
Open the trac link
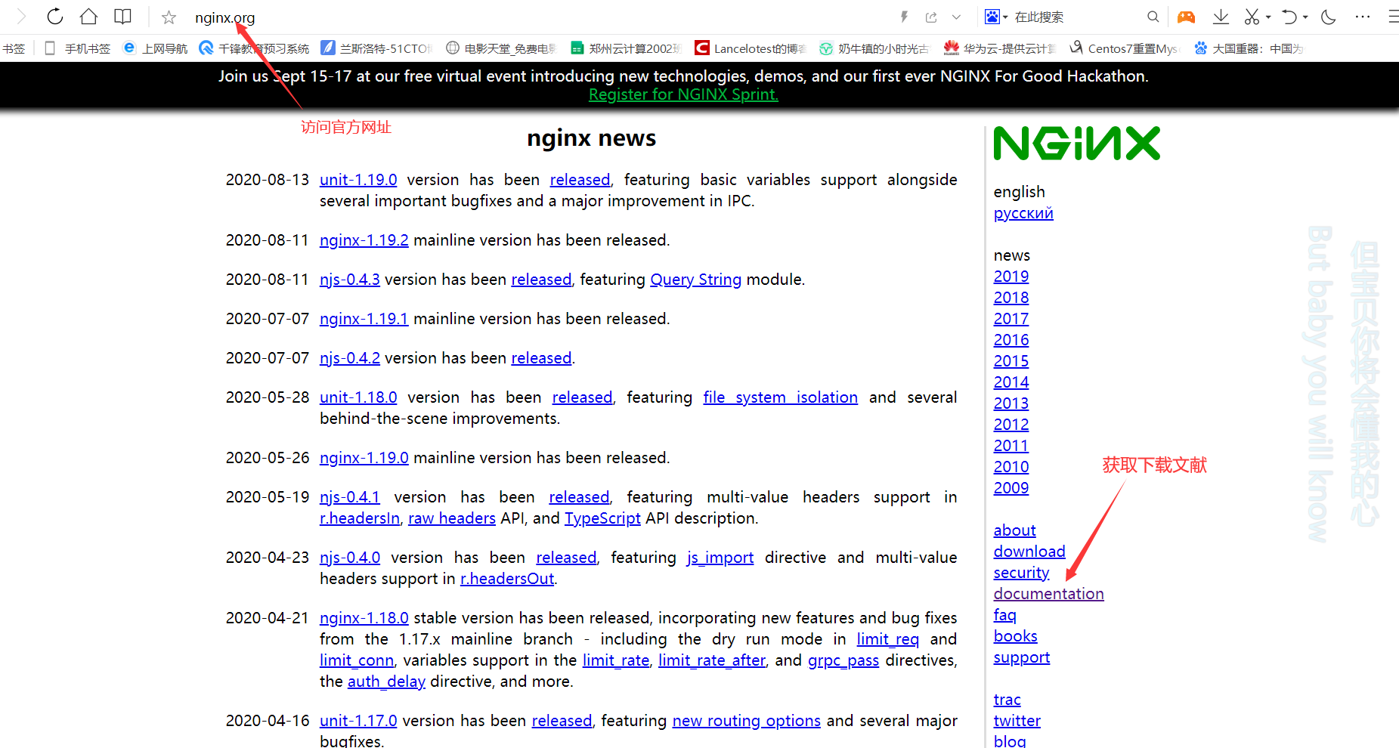[1007, 700]
